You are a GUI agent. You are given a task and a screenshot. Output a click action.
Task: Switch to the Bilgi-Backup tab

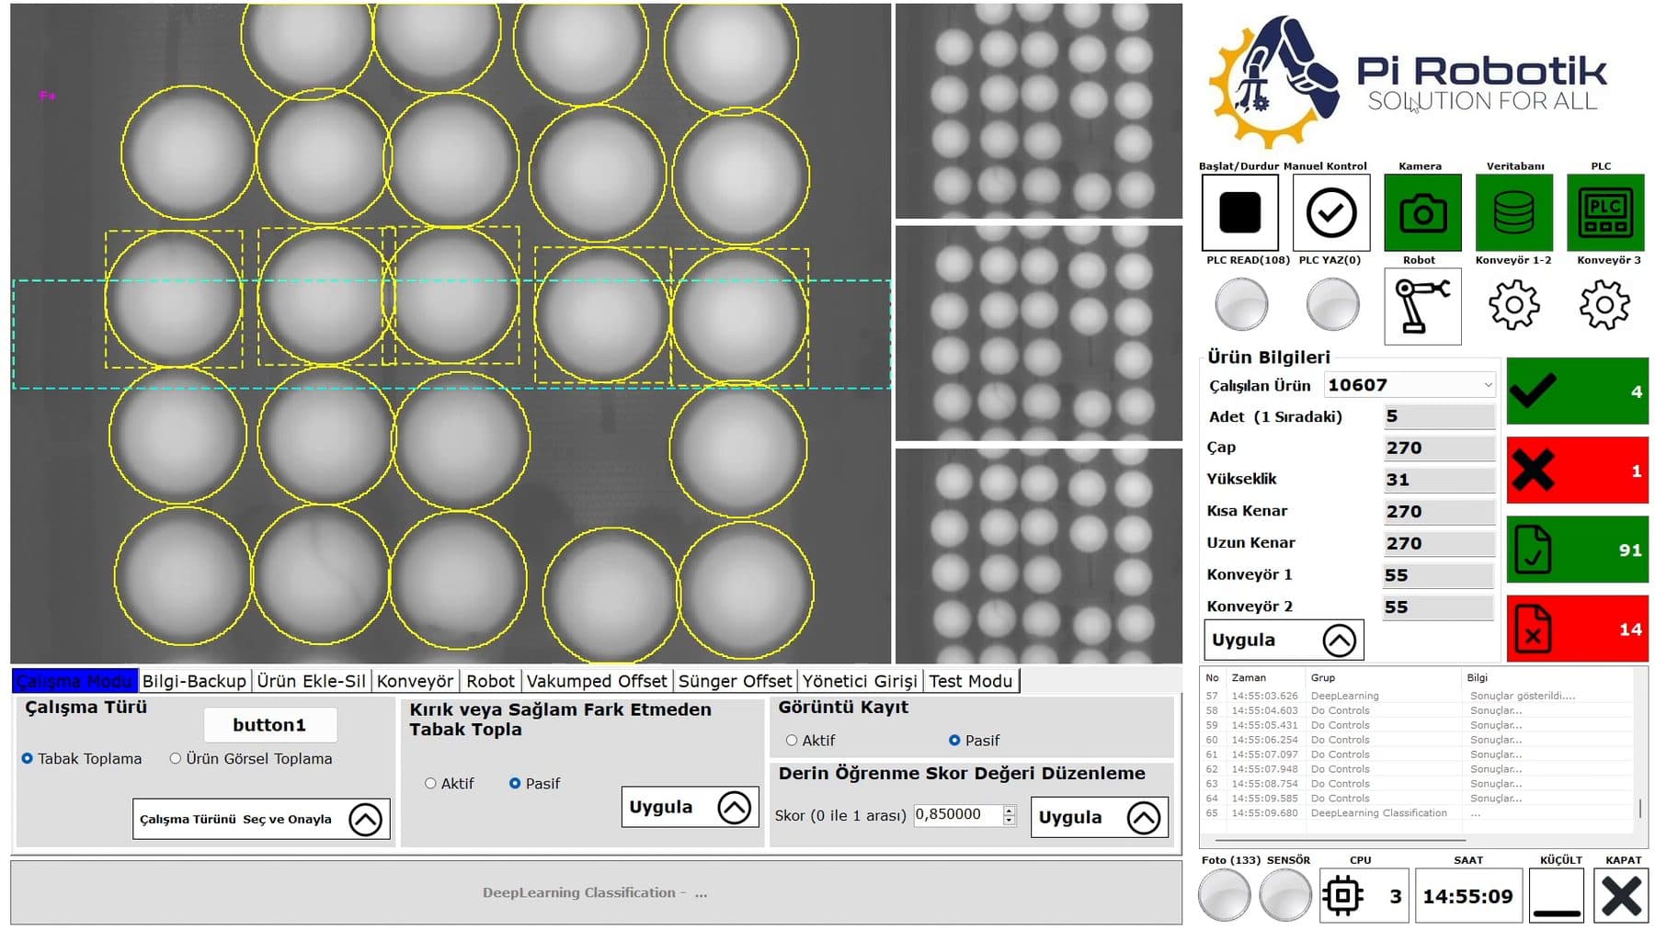(194, 681)
